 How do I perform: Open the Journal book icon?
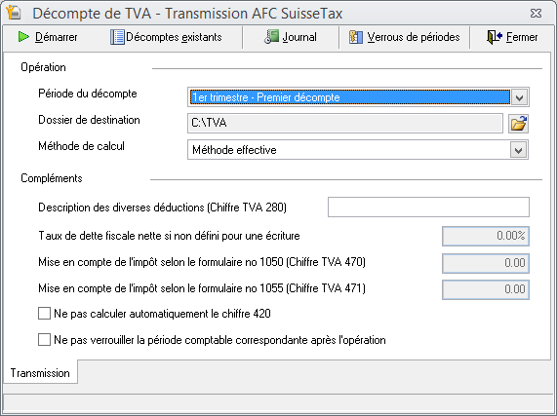[x=271, y=37]
